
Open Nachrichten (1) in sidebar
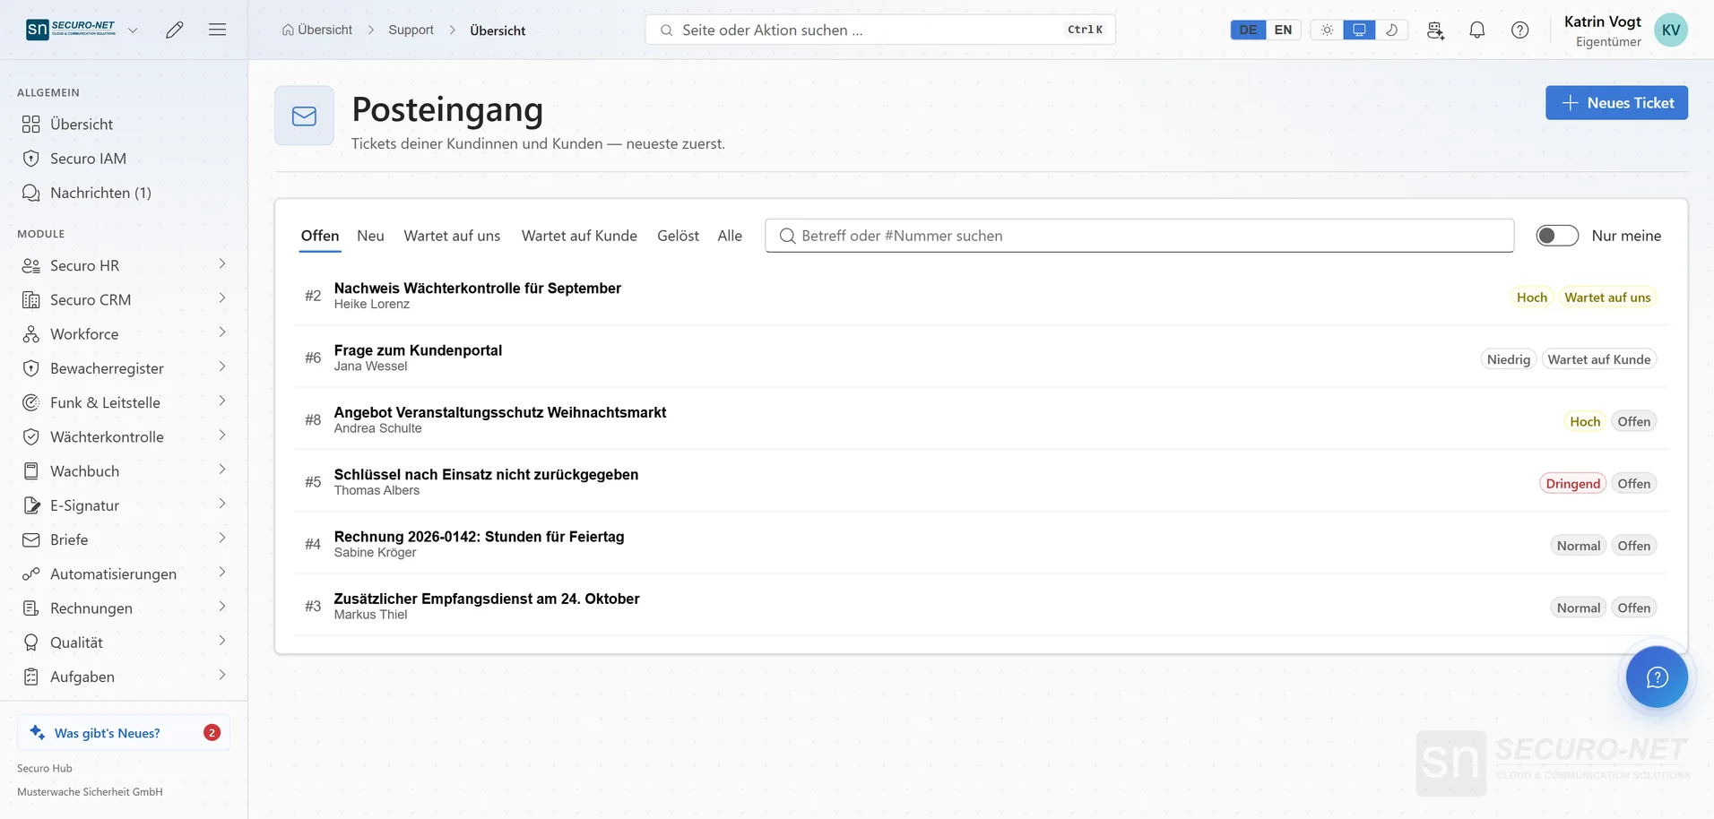coord(100,193)
